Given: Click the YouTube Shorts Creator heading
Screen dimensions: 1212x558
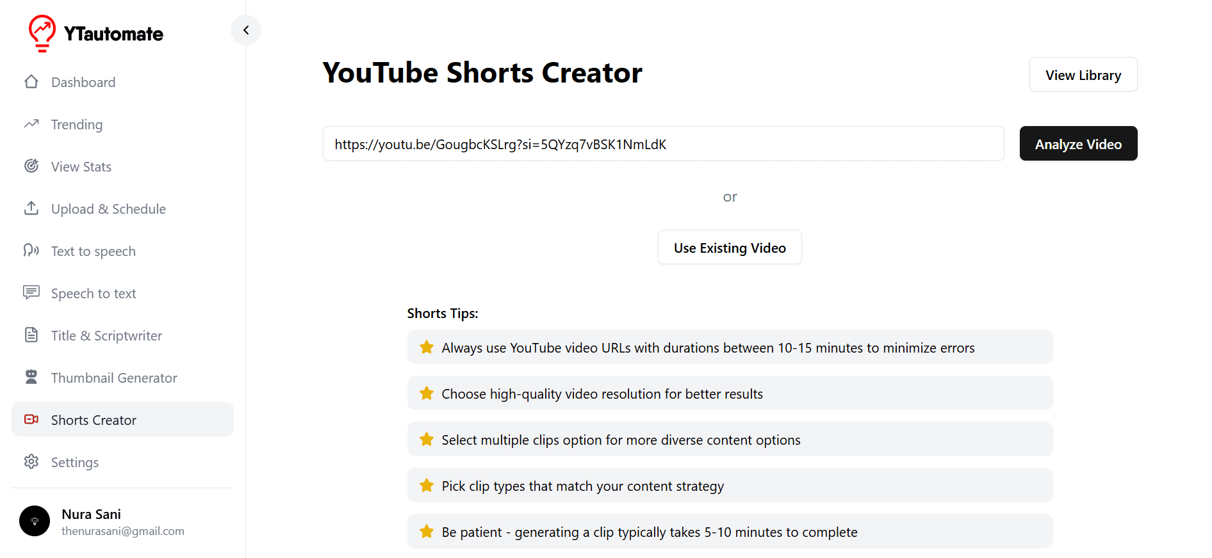Looking at the screenshot, I should pyautogui.click(x=482, y=73).
